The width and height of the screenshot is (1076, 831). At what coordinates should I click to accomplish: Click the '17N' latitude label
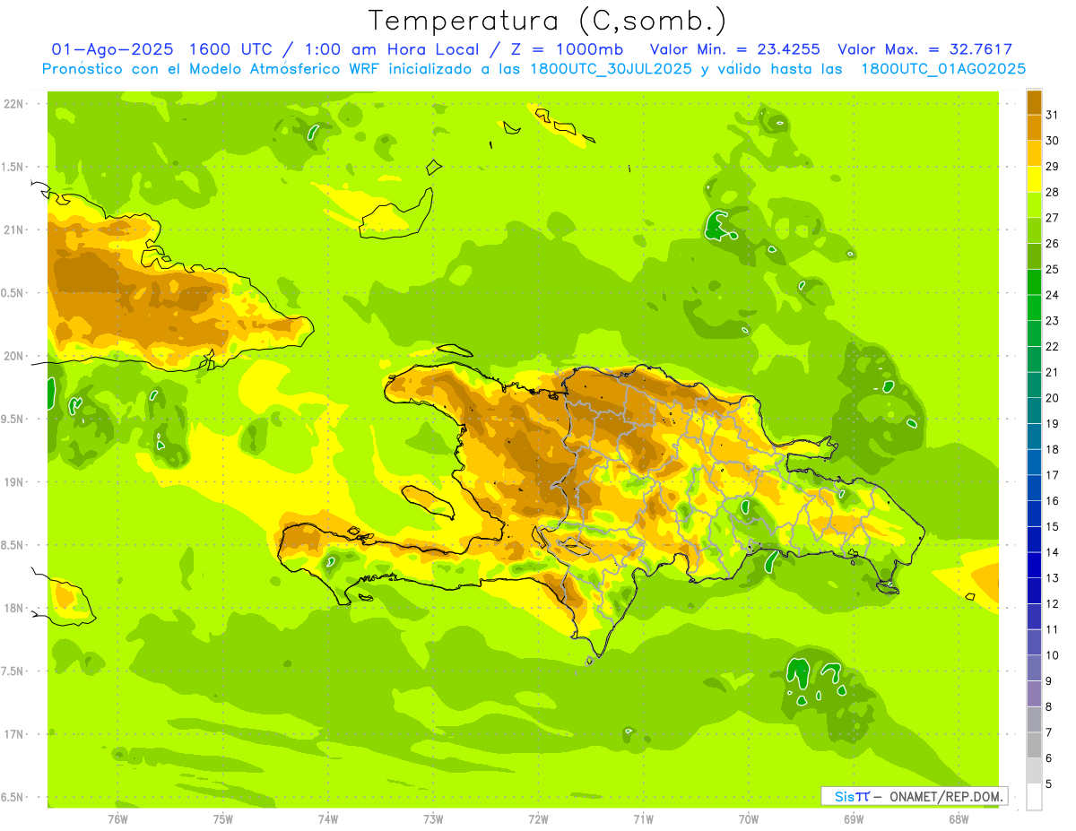14,734
